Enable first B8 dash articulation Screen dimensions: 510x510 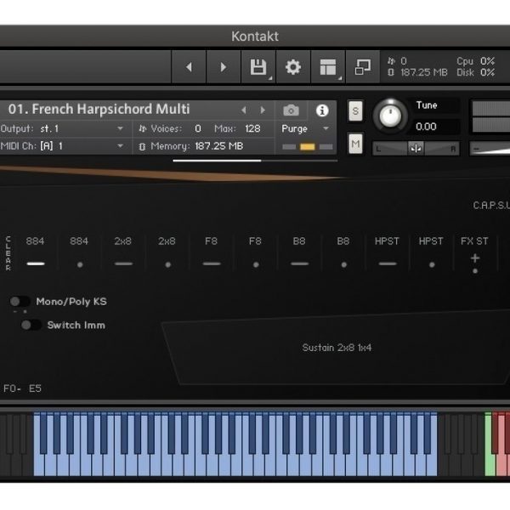[299, 263]
